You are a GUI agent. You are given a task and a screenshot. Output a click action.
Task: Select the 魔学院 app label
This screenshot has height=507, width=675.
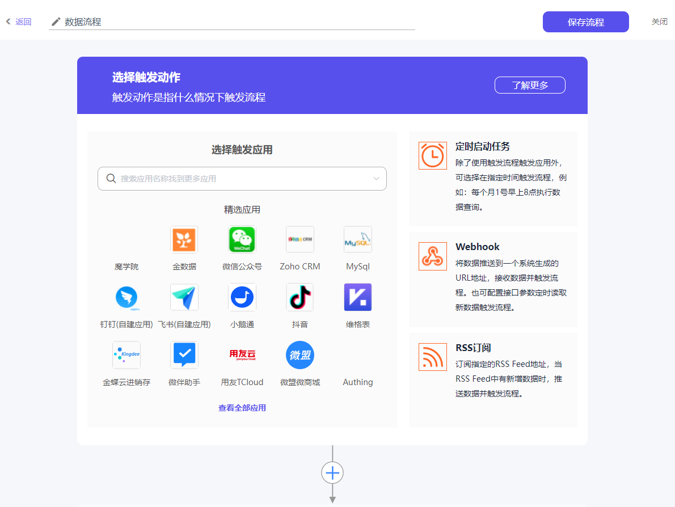(x=126, y=267)
